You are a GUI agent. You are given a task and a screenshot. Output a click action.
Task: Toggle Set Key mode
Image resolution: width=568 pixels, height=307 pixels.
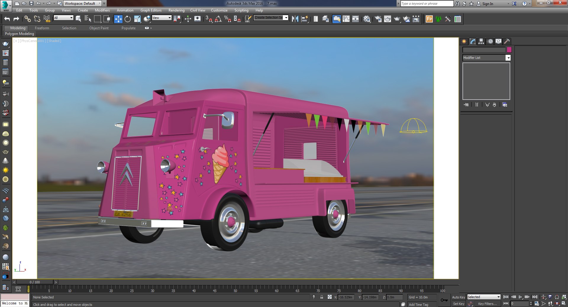pyautogui.click(x=459, y=304)
